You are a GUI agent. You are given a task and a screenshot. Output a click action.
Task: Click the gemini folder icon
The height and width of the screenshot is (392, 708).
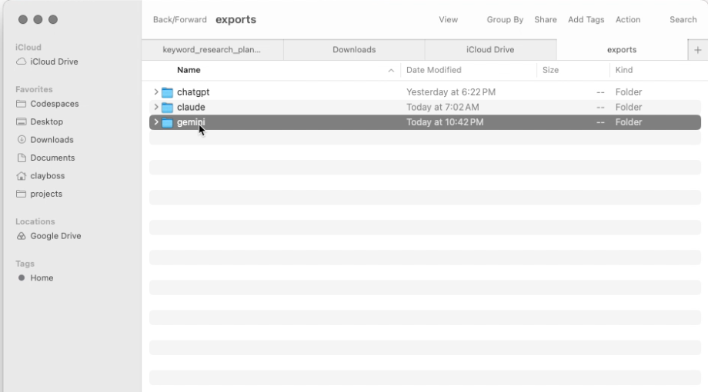(168, 122)
